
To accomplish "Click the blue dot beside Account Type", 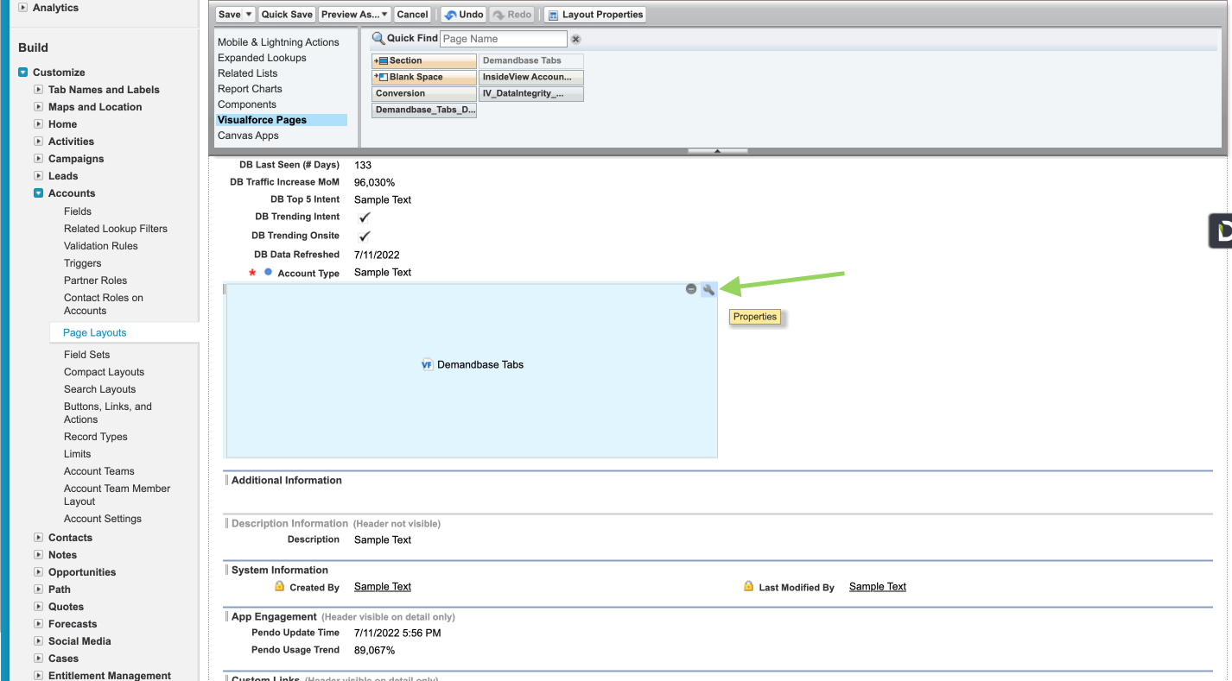I will pos(268,272).
